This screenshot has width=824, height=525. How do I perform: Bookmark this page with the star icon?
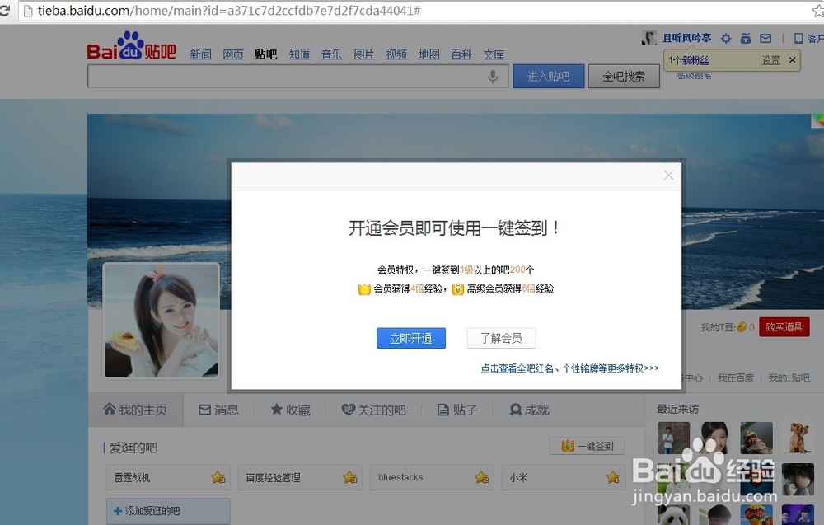pos(818,11)
